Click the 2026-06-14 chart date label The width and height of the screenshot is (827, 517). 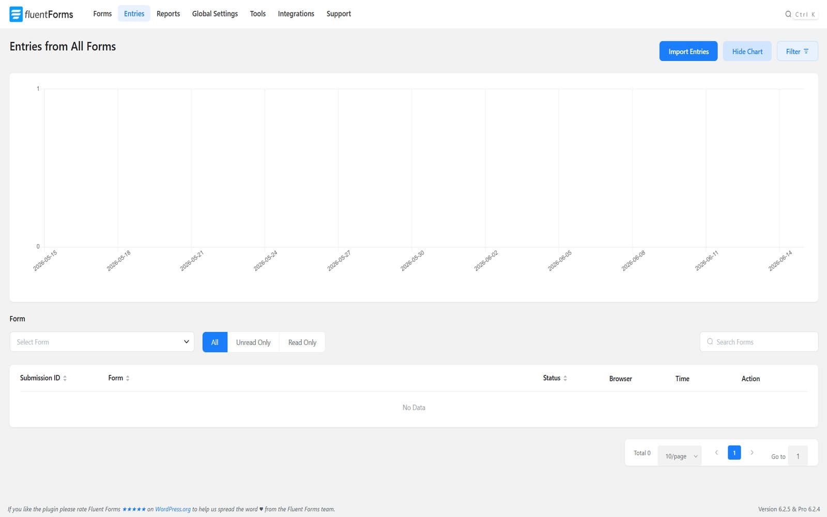click(780, 261)
